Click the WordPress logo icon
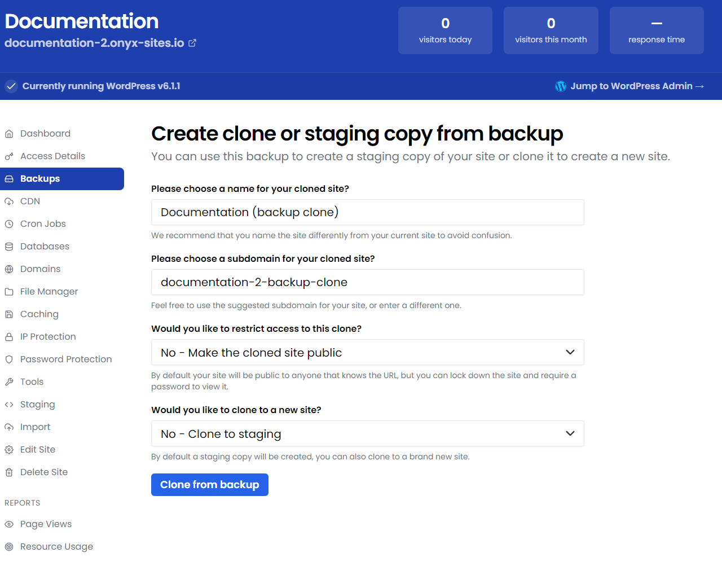 click(561, 86)
